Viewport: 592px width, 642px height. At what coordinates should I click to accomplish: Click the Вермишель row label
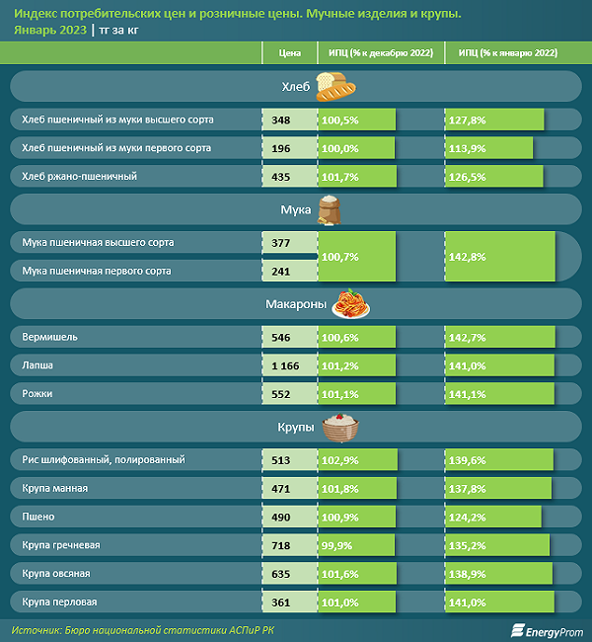[x=49, y=337]
